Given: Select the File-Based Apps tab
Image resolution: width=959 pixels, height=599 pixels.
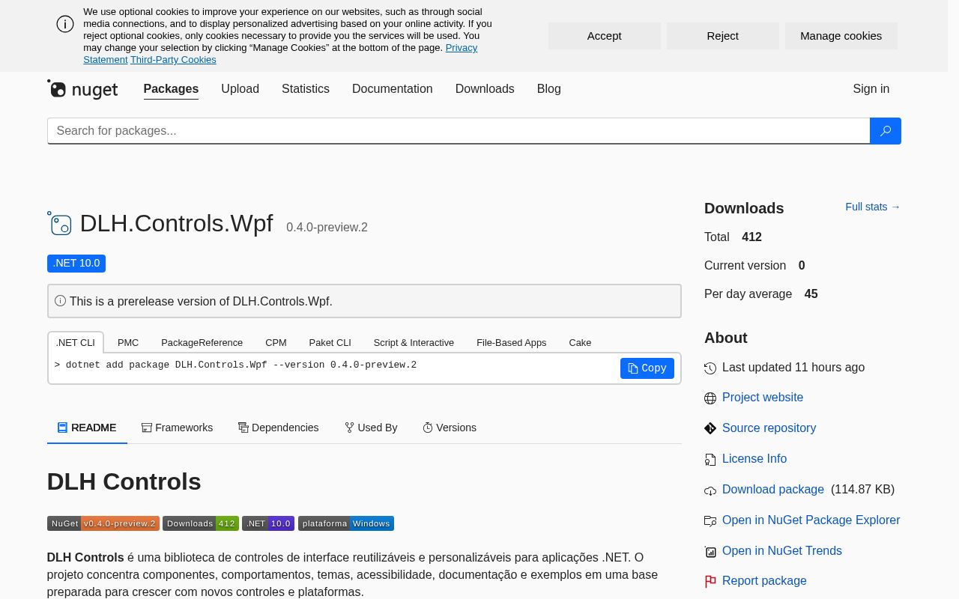Looking at the screenshot, I should coord(512,342).
